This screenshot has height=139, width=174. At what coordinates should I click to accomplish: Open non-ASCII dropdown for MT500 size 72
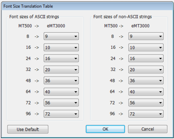pyautogui.click(x=146, y=103)
